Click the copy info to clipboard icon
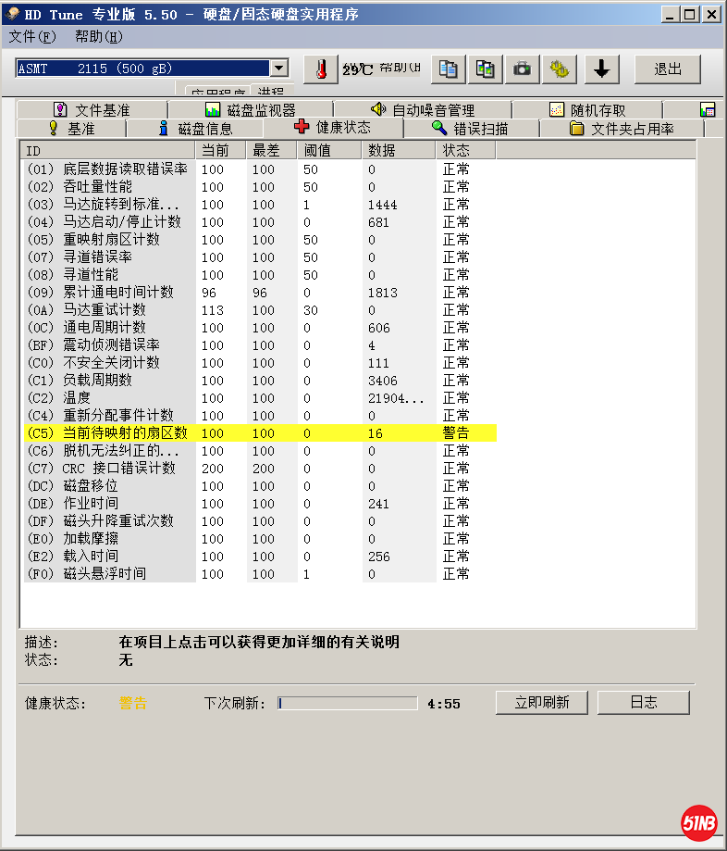 coord(449,69)
